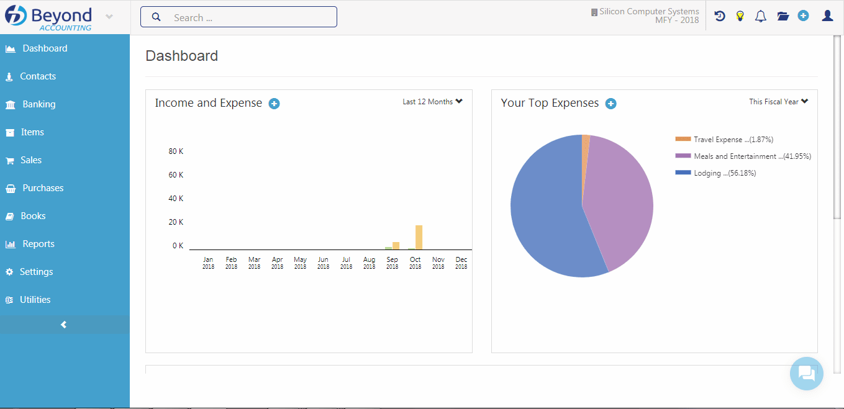Image resolution: width=844 pixels, height=409 pixels.
Task: Click the history clock icon in header
Action: (720, 16)
